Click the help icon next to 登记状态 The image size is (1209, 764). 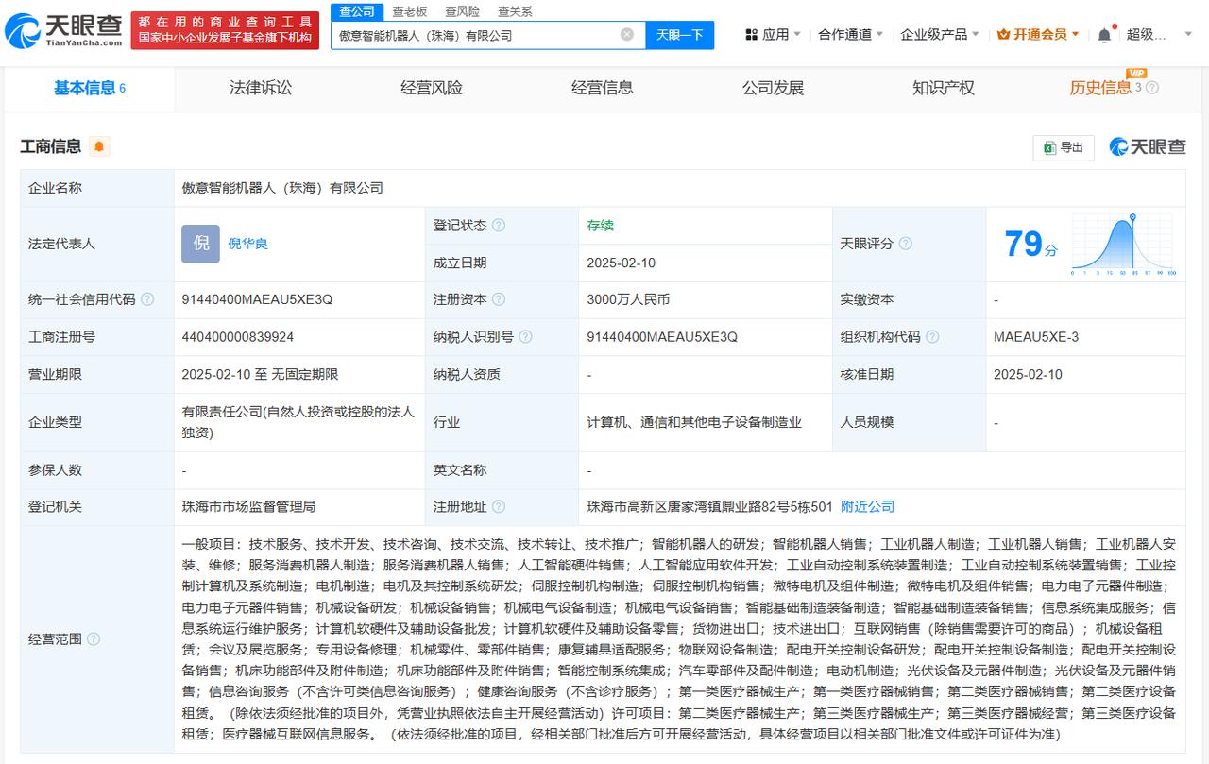pos(499,226)
